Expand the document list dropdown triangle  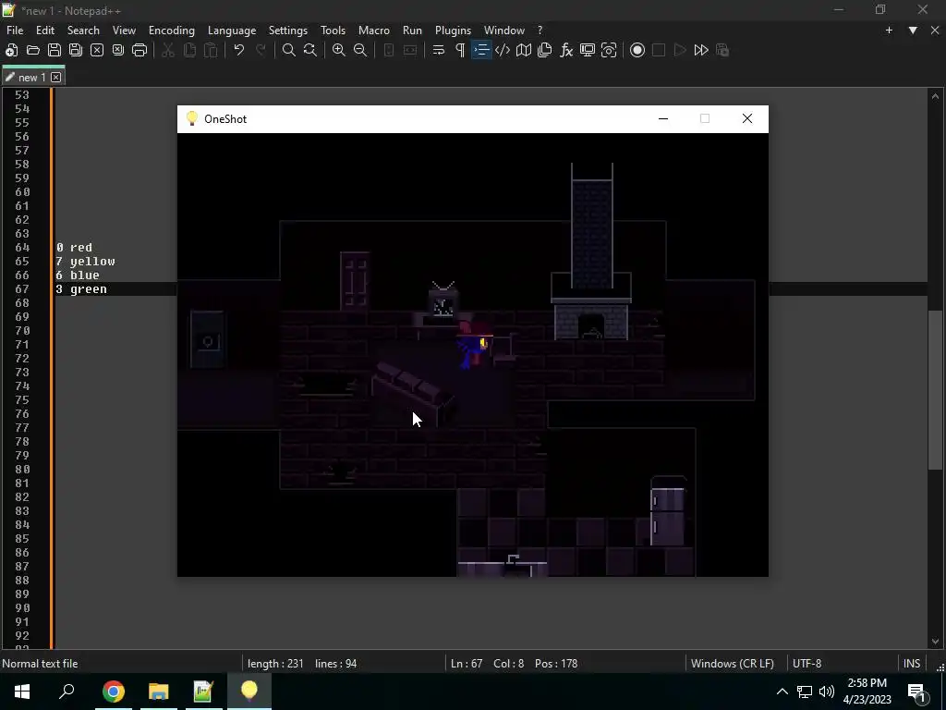click(913, 31)
